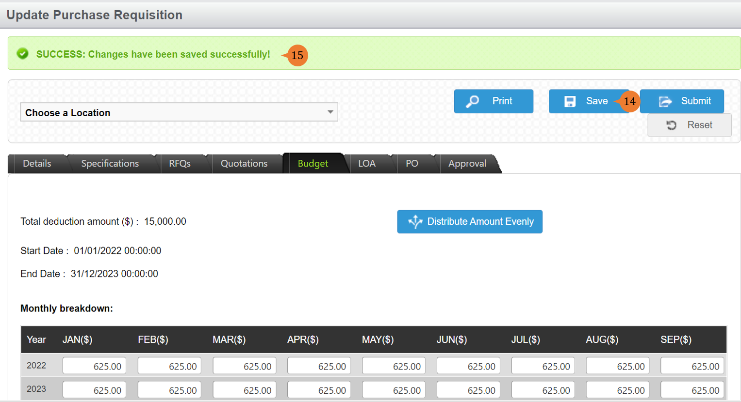Edit the 2023 APR amount field
741x402 pixels.
[x=319, y=390]
